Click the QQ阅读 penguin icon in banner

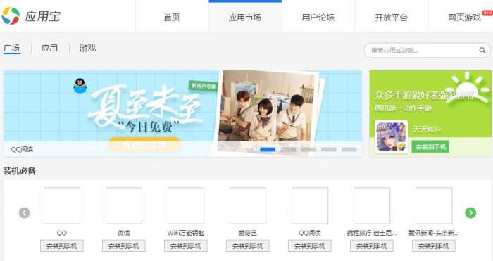[x=80, y=86]
